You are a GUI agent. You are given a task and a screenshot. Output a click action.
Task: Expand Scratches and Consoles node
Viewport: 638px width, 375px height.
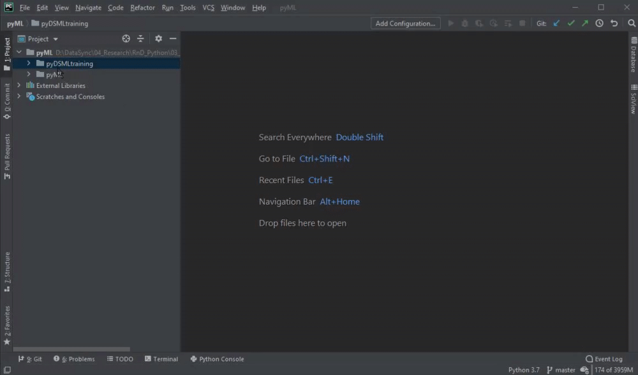click(x=19, y=96)
